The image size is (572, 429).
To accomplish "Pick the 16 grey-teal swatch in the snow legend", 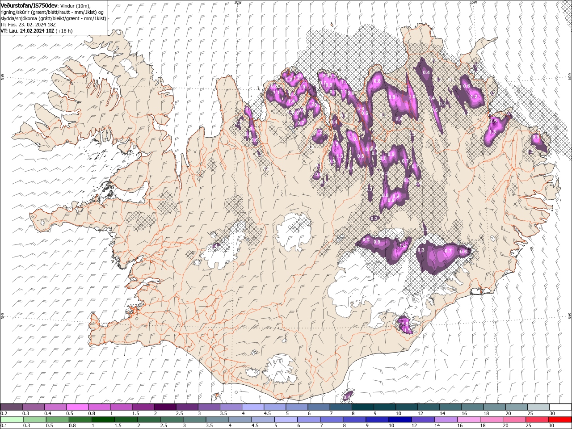I will [472, 407].
